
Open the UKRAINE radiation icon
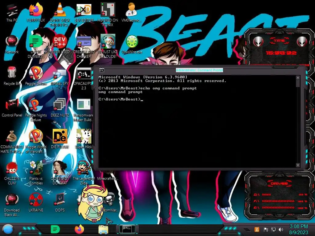(x=36, y=203)
